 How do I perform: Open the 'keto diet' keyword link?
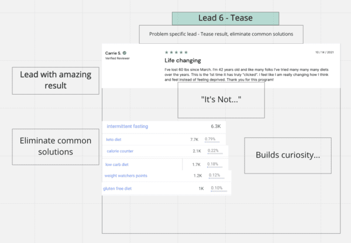tap(113, 140)
